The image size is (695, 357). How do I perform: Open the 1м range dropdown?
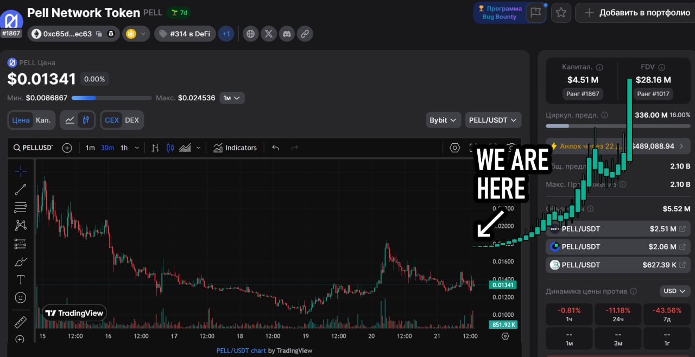pos(232,98)
